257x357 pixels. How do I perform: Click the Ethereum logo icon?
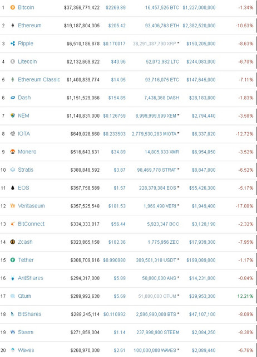click(13, 25)
